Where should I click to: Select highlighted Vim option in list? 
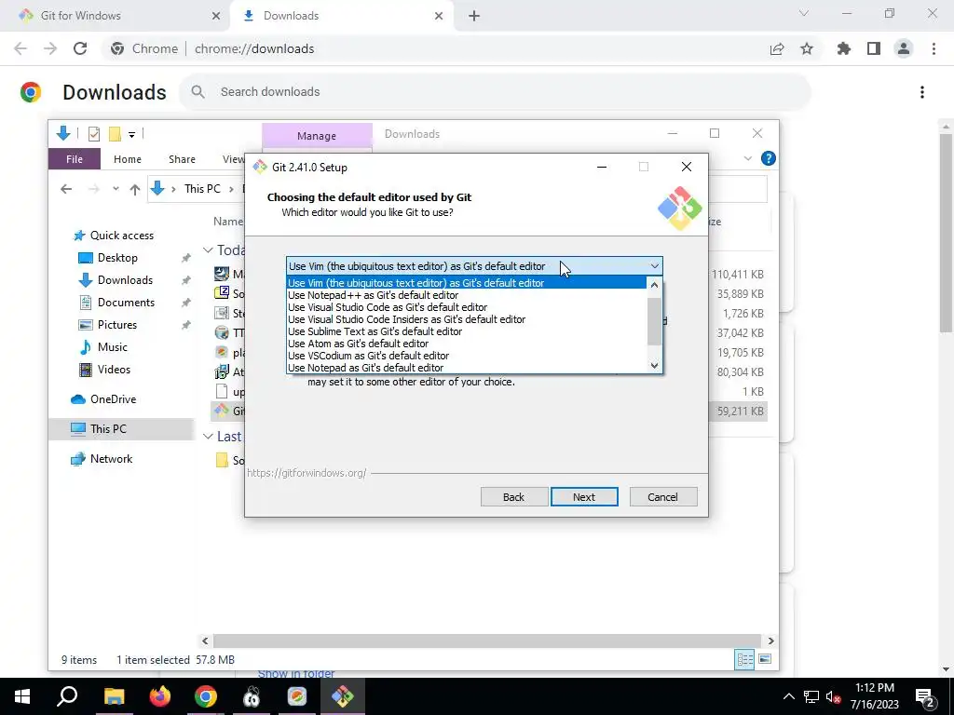tap(466, 283)
